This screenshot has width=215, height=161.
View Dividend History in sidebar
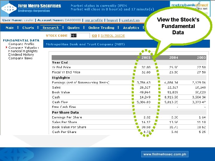(x=21, y=55)
